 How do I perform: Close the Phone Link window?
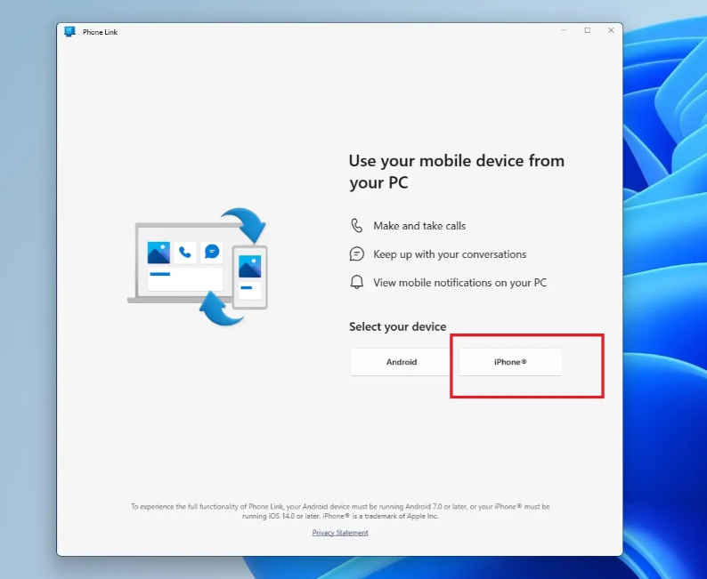[611, 30]
